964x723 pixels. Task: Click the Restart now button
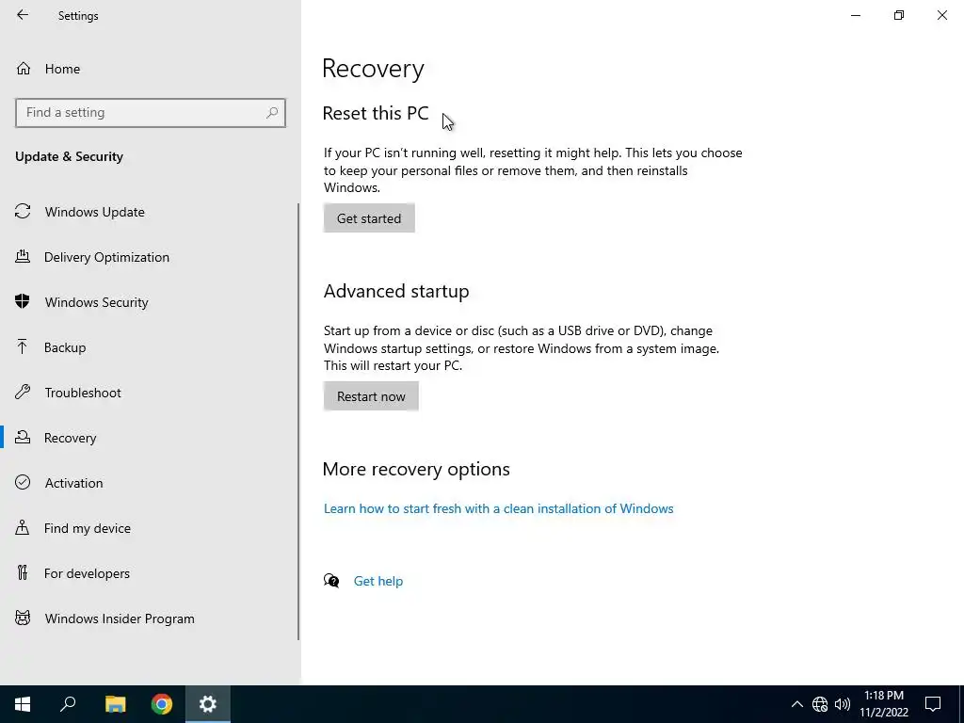[371, 396]
